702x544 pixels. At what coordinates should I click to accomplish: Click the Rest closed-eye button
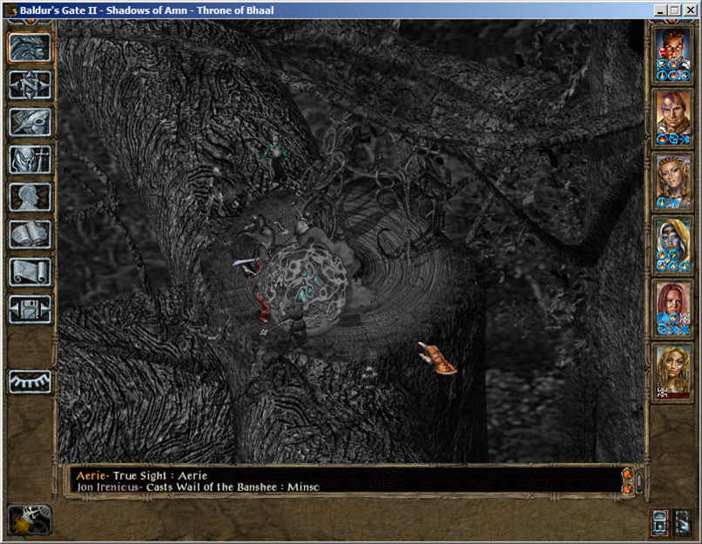click(30, 381)
